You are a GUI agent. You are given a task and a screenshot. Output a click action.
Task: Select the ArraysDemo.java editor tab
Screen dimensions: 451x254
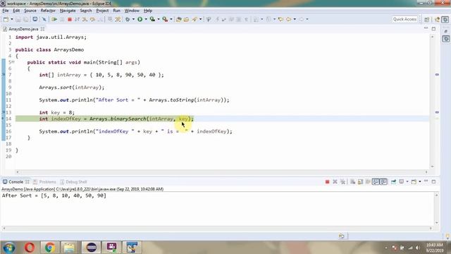[23, 29]
